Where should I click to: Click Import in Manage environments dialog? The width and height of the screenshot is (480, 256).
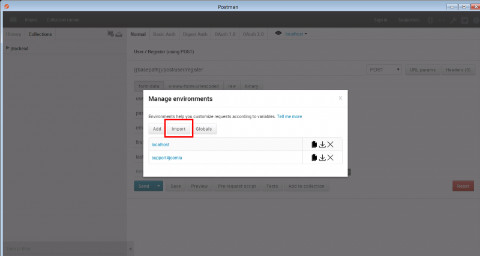pos(178,129)
